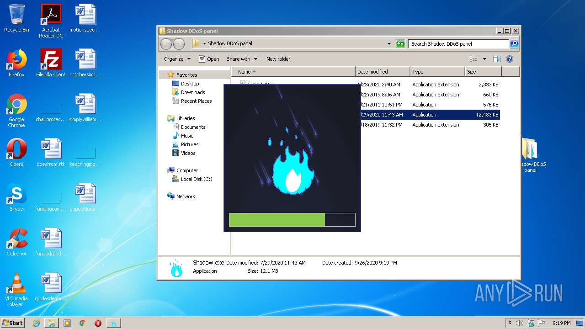Image resolution: width=585 pixels, height=329 pixels.
Task: Open CCleaner desktop icon
Action: (x=16, y=242)
